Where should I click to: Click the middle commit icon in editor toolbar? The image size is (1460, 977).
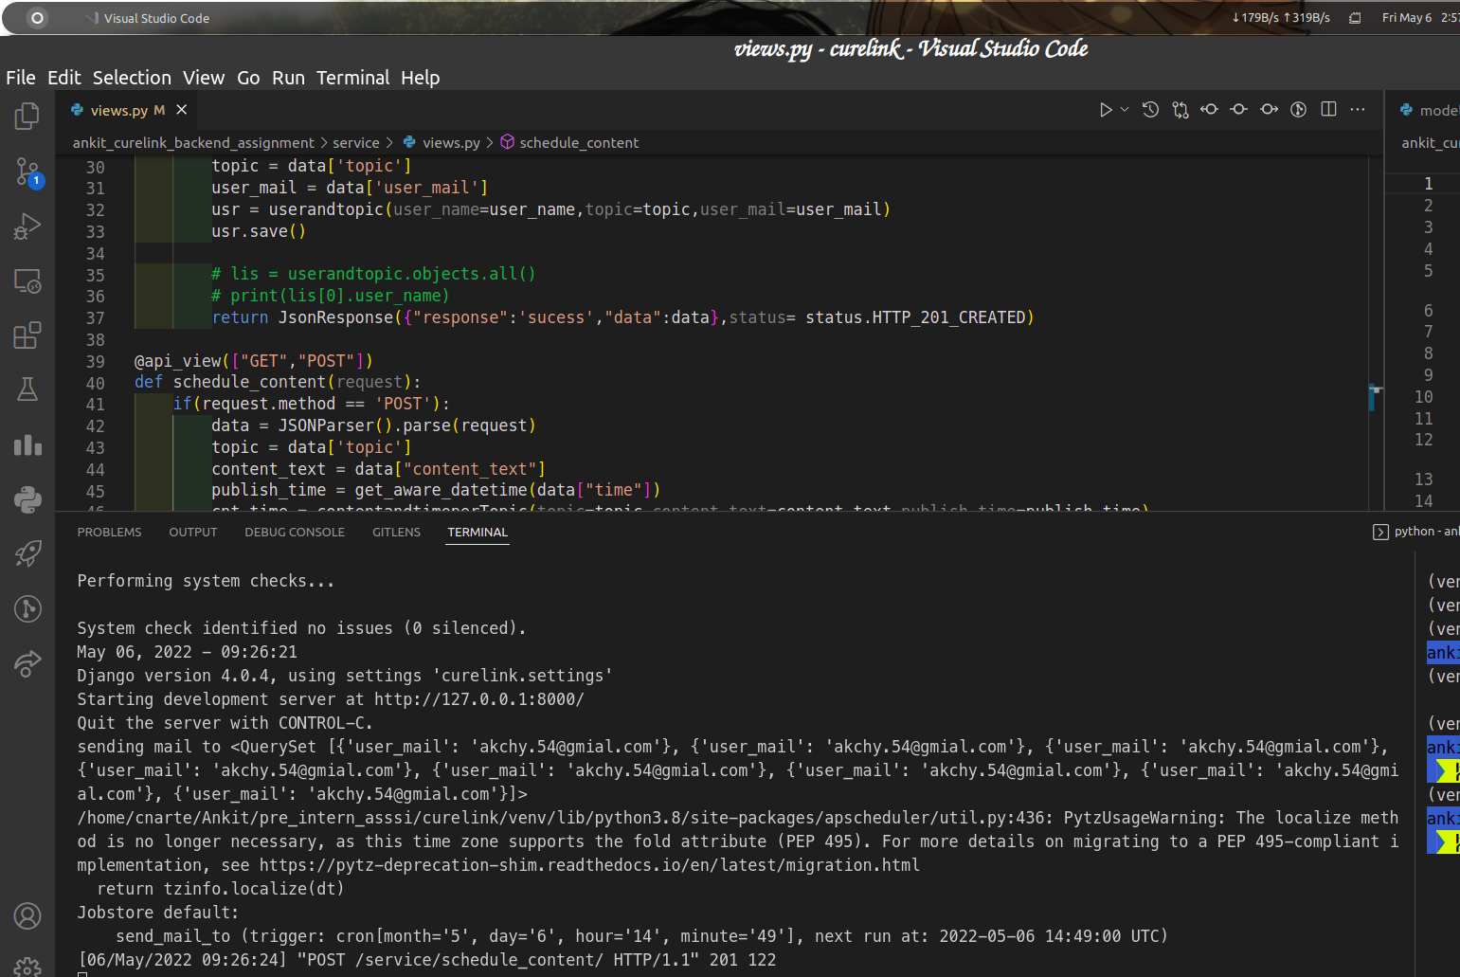pos(1238,110)
